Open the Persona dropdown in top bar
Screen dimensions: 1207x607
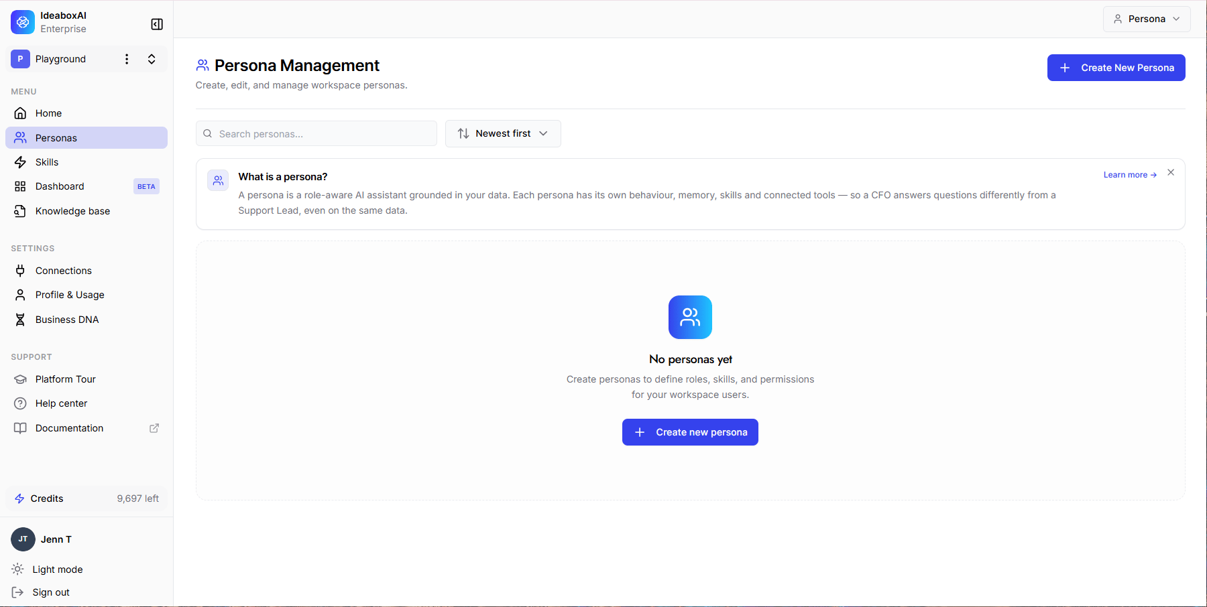[x=1147, y=19]
